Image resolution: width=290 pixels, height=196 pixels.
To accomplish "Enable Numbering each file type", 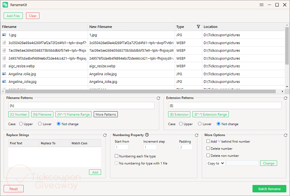I will pos(116,156).
